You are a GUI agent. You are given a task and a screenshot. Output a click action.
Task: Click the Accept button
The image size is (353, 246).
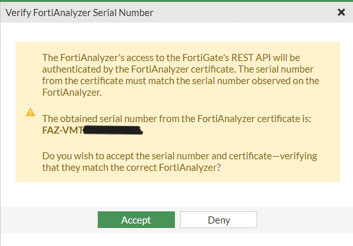tap(136, 220)
